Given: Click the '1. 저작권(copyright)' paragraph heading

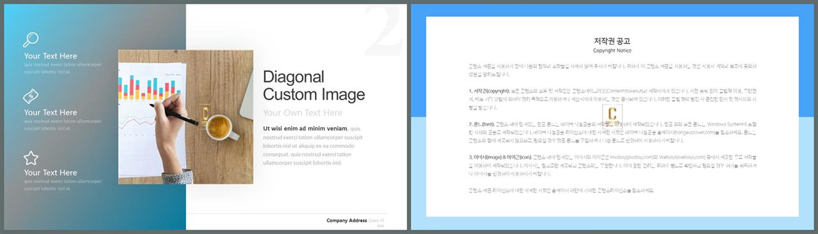Looking at the screenshot, I should (x=489, y=91).
